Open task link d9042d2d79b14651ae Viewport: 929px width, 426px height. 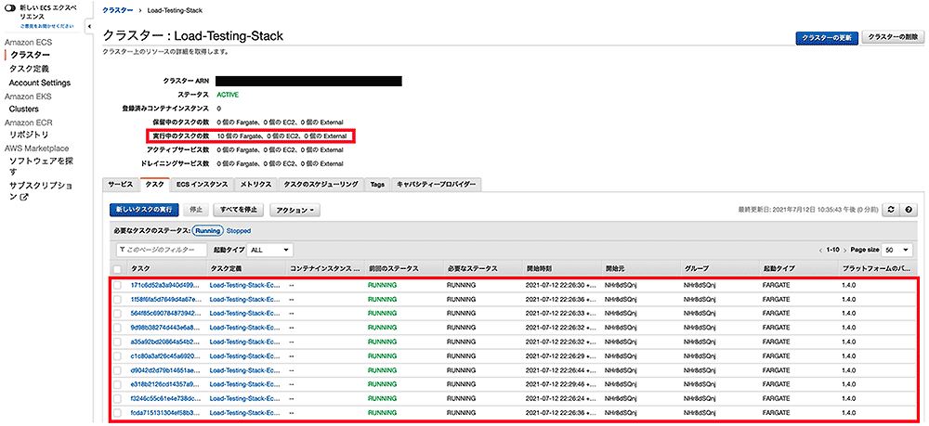[166, 370]
